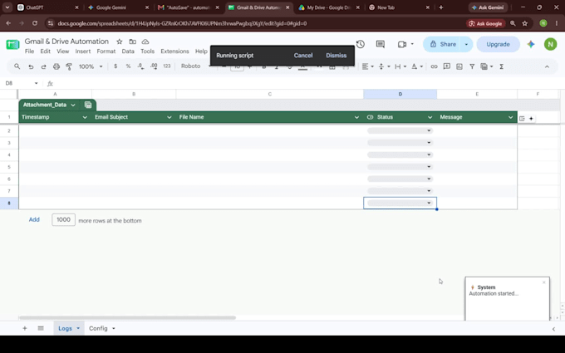Click the Meet video camera icon

(x=402, y=44)
